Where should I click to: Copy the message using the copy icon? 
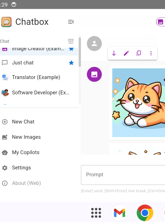tap(138, 53)
